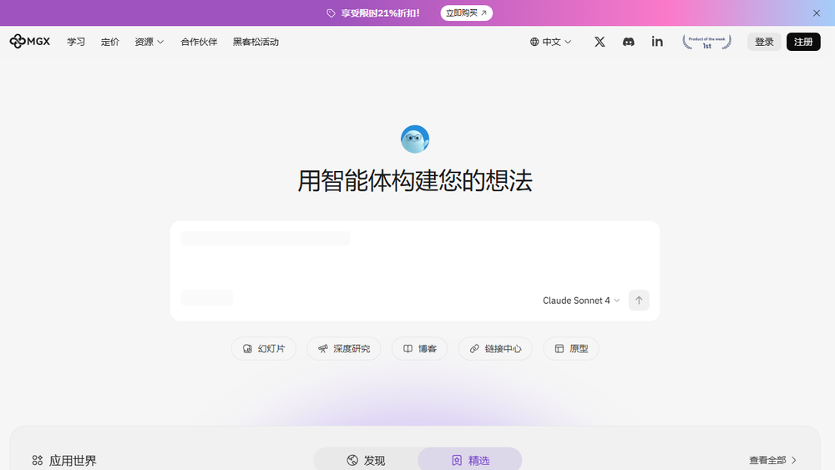
Task: Click the Product of the week badge
Action: pos(706,42)
